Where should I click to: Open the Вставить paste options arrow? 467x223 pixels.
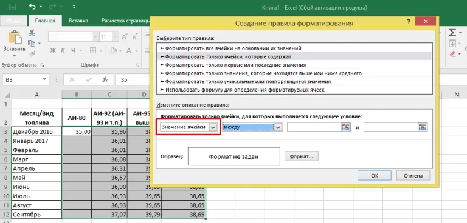click(14, 56)
